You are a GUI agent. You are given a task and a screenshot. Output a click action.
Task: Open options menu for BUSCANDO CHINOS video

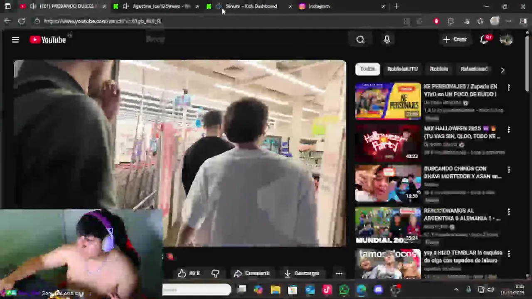pyautogui.click(x=509, y=170)
